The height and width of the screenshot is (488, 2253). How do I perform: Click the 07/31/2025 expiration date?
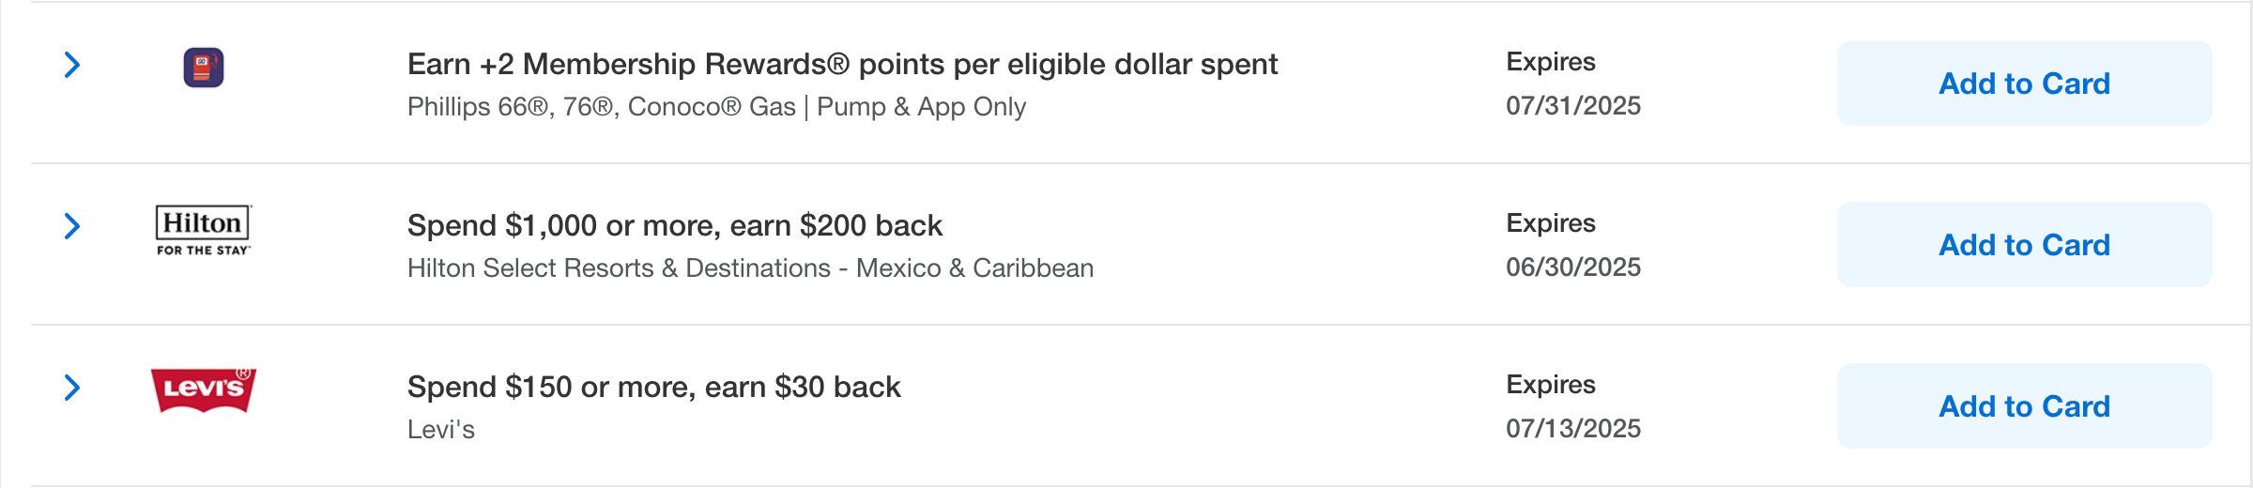pos(1573,105)
